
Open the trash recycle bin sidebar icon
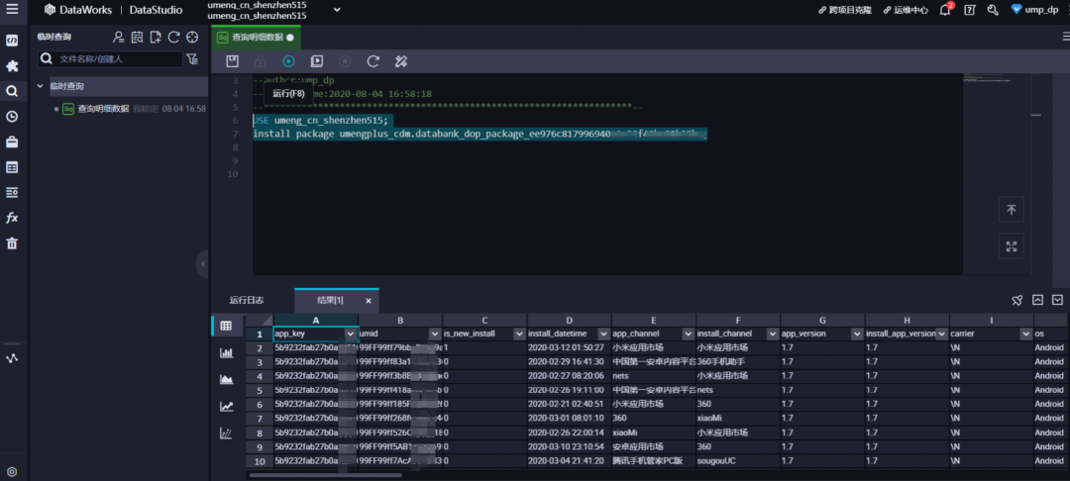point(12,243)
